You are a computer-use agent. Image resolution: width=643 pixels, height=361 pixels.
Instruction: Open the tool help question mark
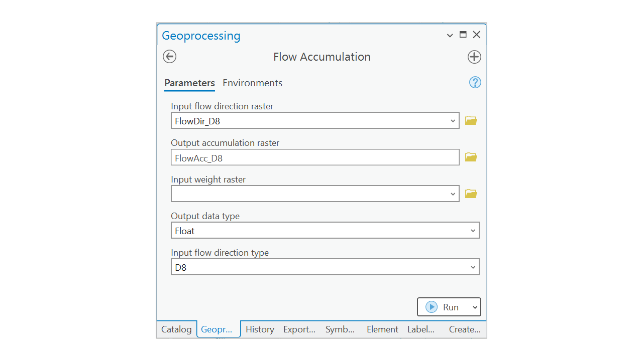coord(475,83)
